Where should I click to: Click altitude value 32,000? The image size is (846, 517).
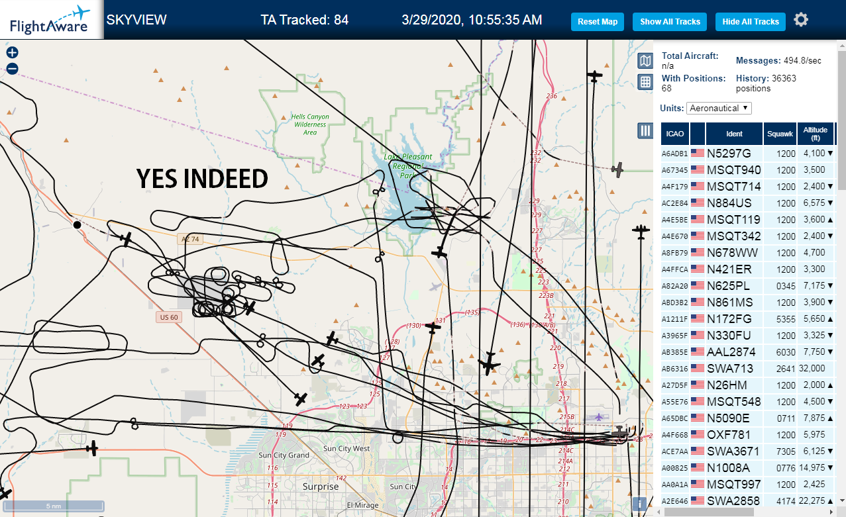coord(812,369)
